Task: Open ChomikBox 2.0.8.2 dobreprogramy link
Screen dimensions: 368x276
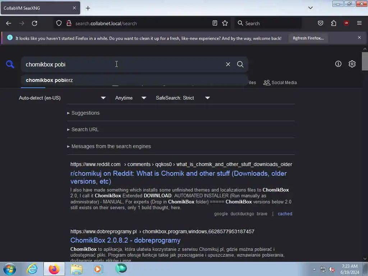Action: click(125, 240)
